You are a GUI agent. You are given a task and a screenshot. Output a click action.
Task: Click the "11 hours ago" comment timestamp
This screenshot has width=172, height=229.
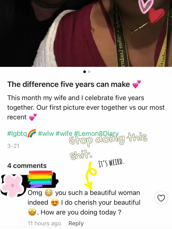click(44, 223)
